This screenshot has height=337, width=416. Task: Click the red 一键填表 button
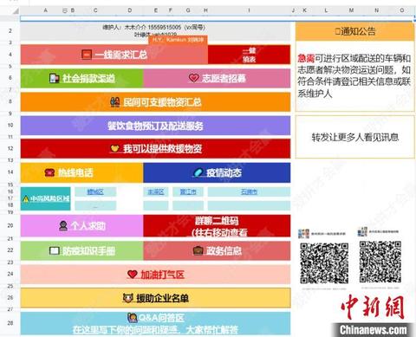pos(249,55)
